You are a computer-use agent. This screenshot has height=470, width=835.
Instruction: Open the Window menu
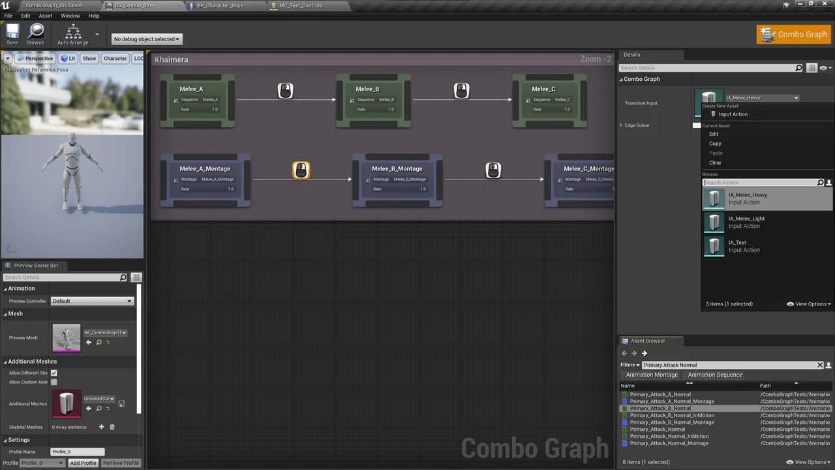70,16
